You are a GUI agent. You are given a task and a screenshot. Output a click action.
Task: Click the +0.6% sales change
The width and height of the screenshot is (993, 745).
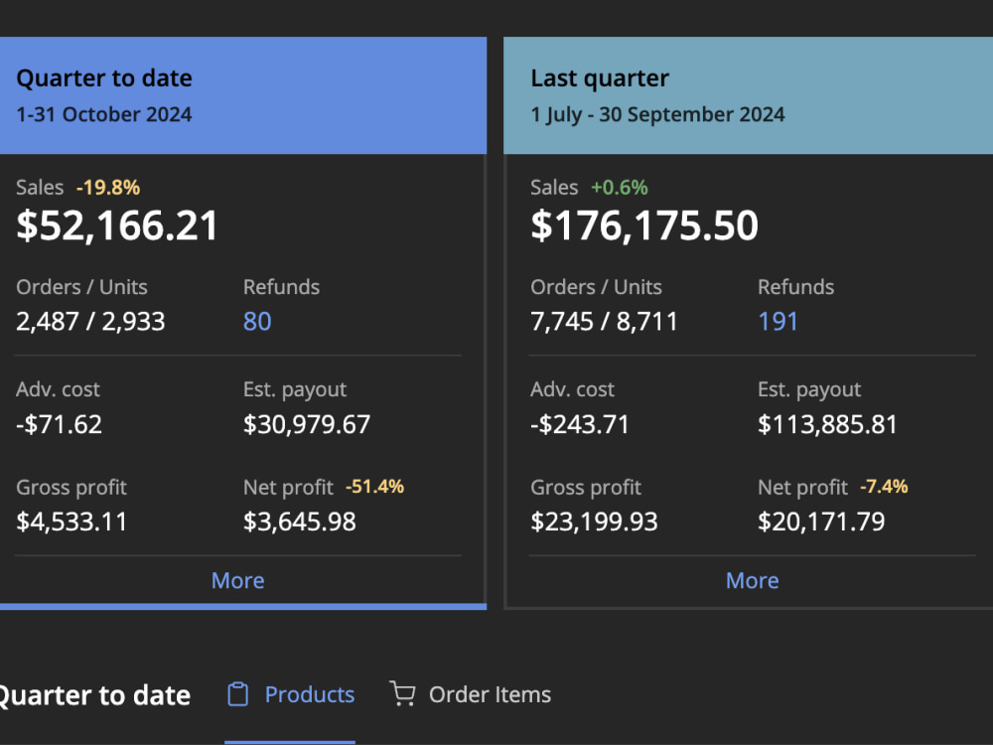[x=620, y=188]
